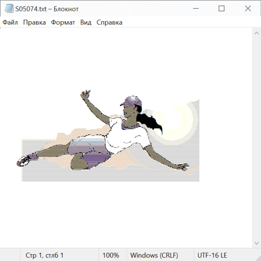Click the S05074.txt window title text
This screenshot has width=261, height=261.
pos(47,9)
